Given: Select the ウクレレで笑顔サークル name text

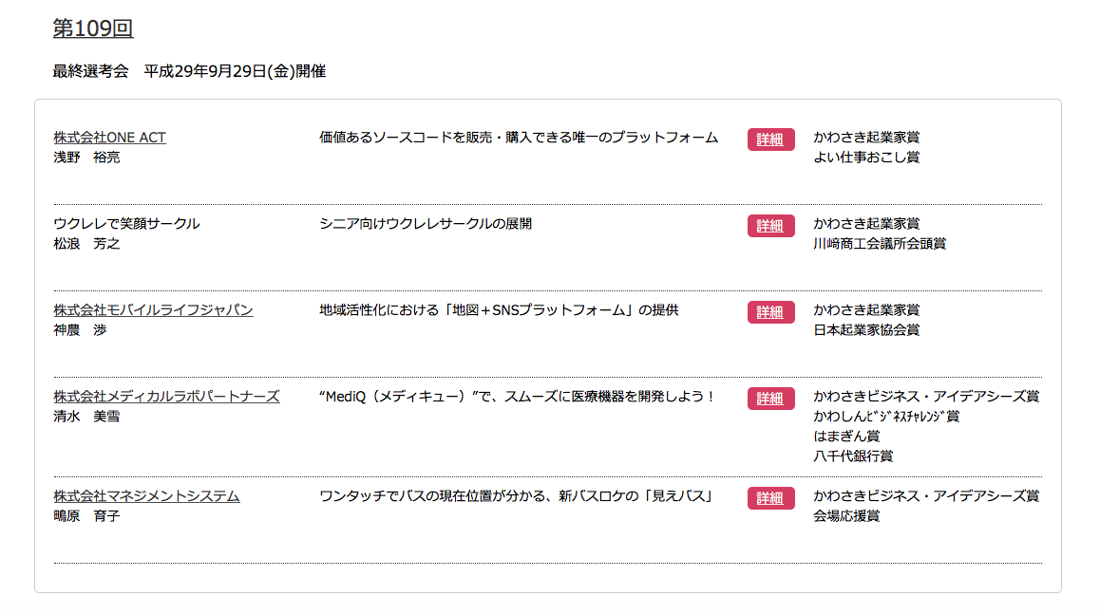Looking at the screenshot, I should point(126,224).
